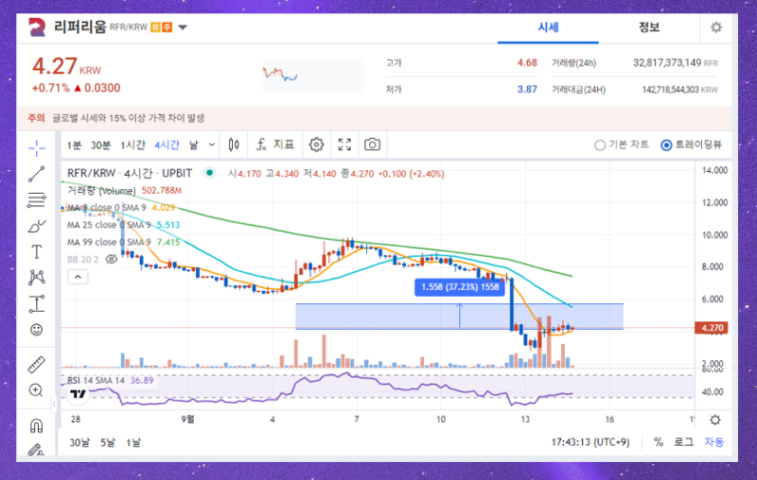
Task: Click the 142,718,544,303 KRW trade amount
Action: pos(679,90)
